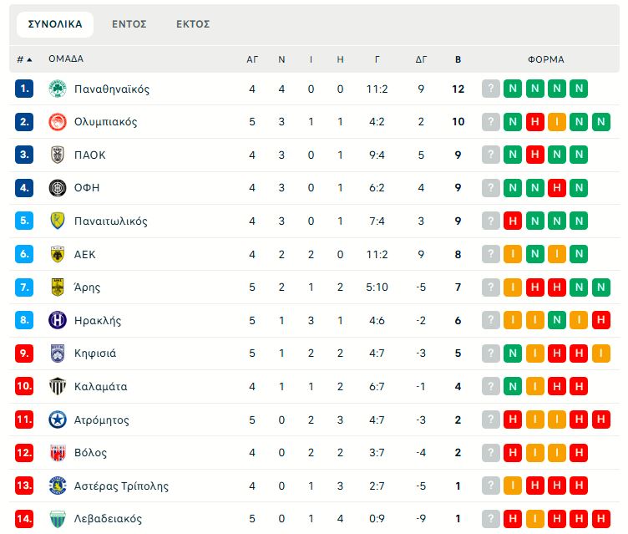Open the Ατρόμητος blue star badge
This screenshot has height=534, width=628.
tap(58, 420)
